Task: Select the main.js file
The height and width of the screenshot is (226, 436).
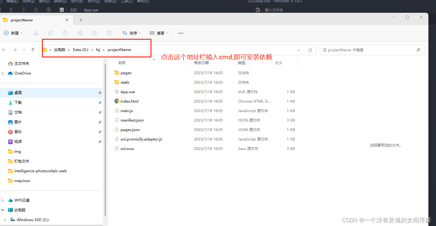Action: pyautogui.click(x=127, y=111)
